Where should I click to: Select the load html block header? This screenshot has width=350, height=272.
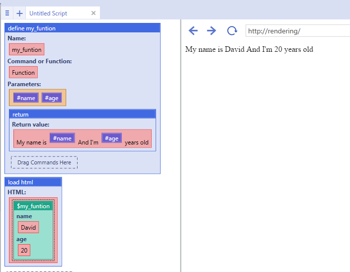click(x=33, y=182)
